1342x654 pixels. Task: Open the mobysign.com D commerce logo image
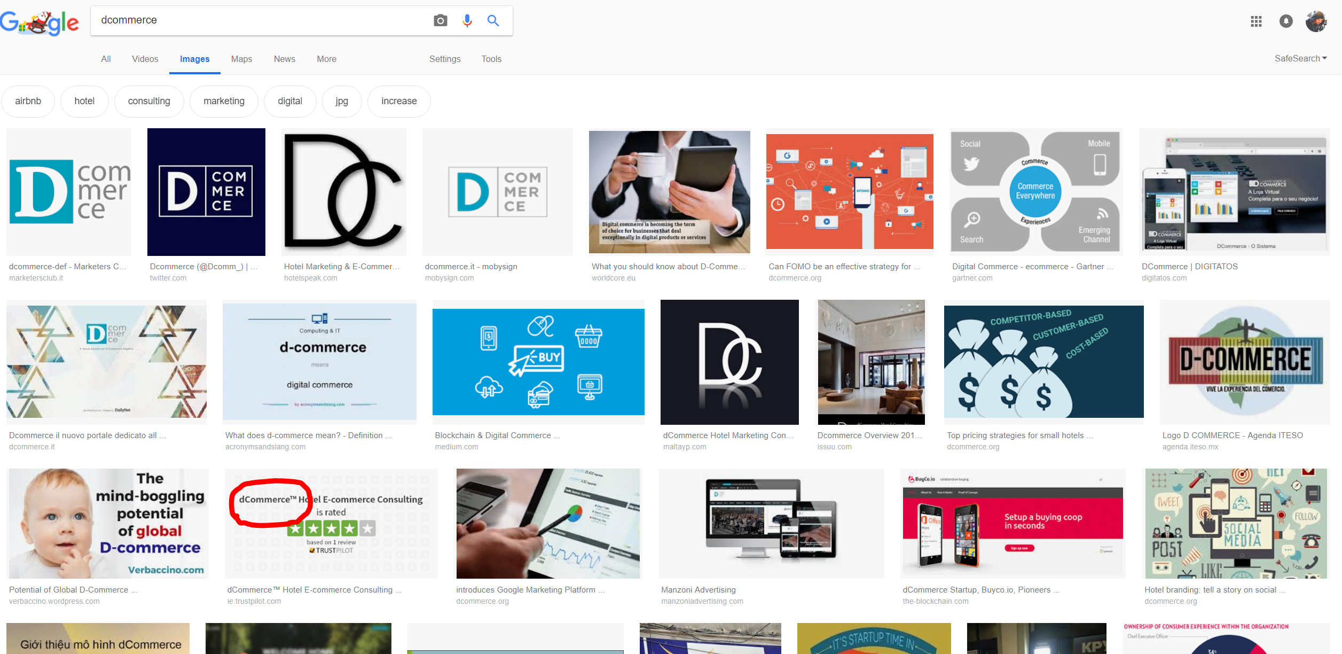(x=498, y=192)
